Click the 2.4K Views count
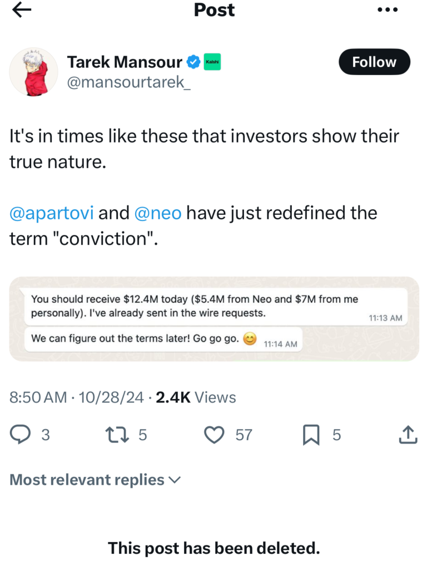Image resolution: width=427 pixels, height=570 pixels. click(196, 397)
